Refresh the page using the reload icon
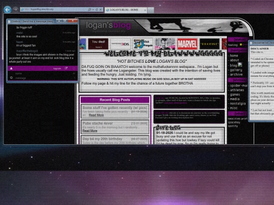Screen dimensions: 274x205 coord(96,10)
